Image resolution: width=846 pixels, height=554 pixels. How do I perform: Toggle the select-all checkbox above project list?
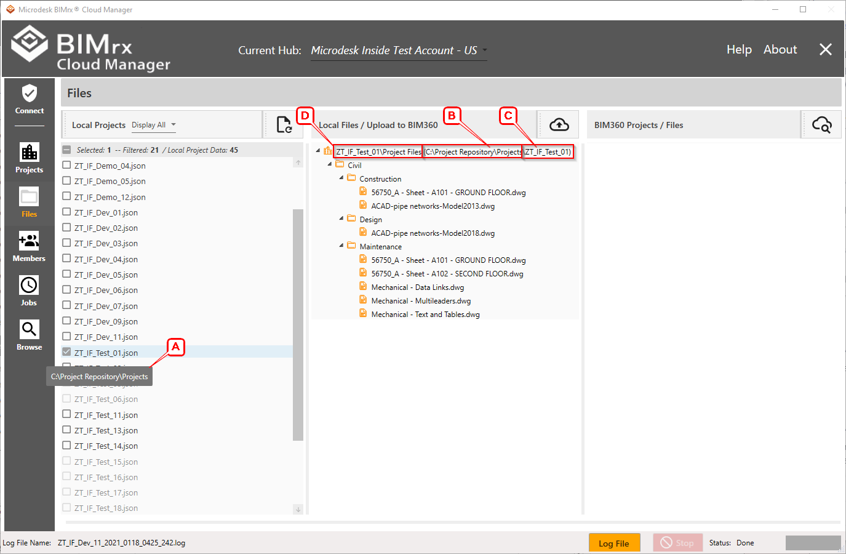(67, 150)
